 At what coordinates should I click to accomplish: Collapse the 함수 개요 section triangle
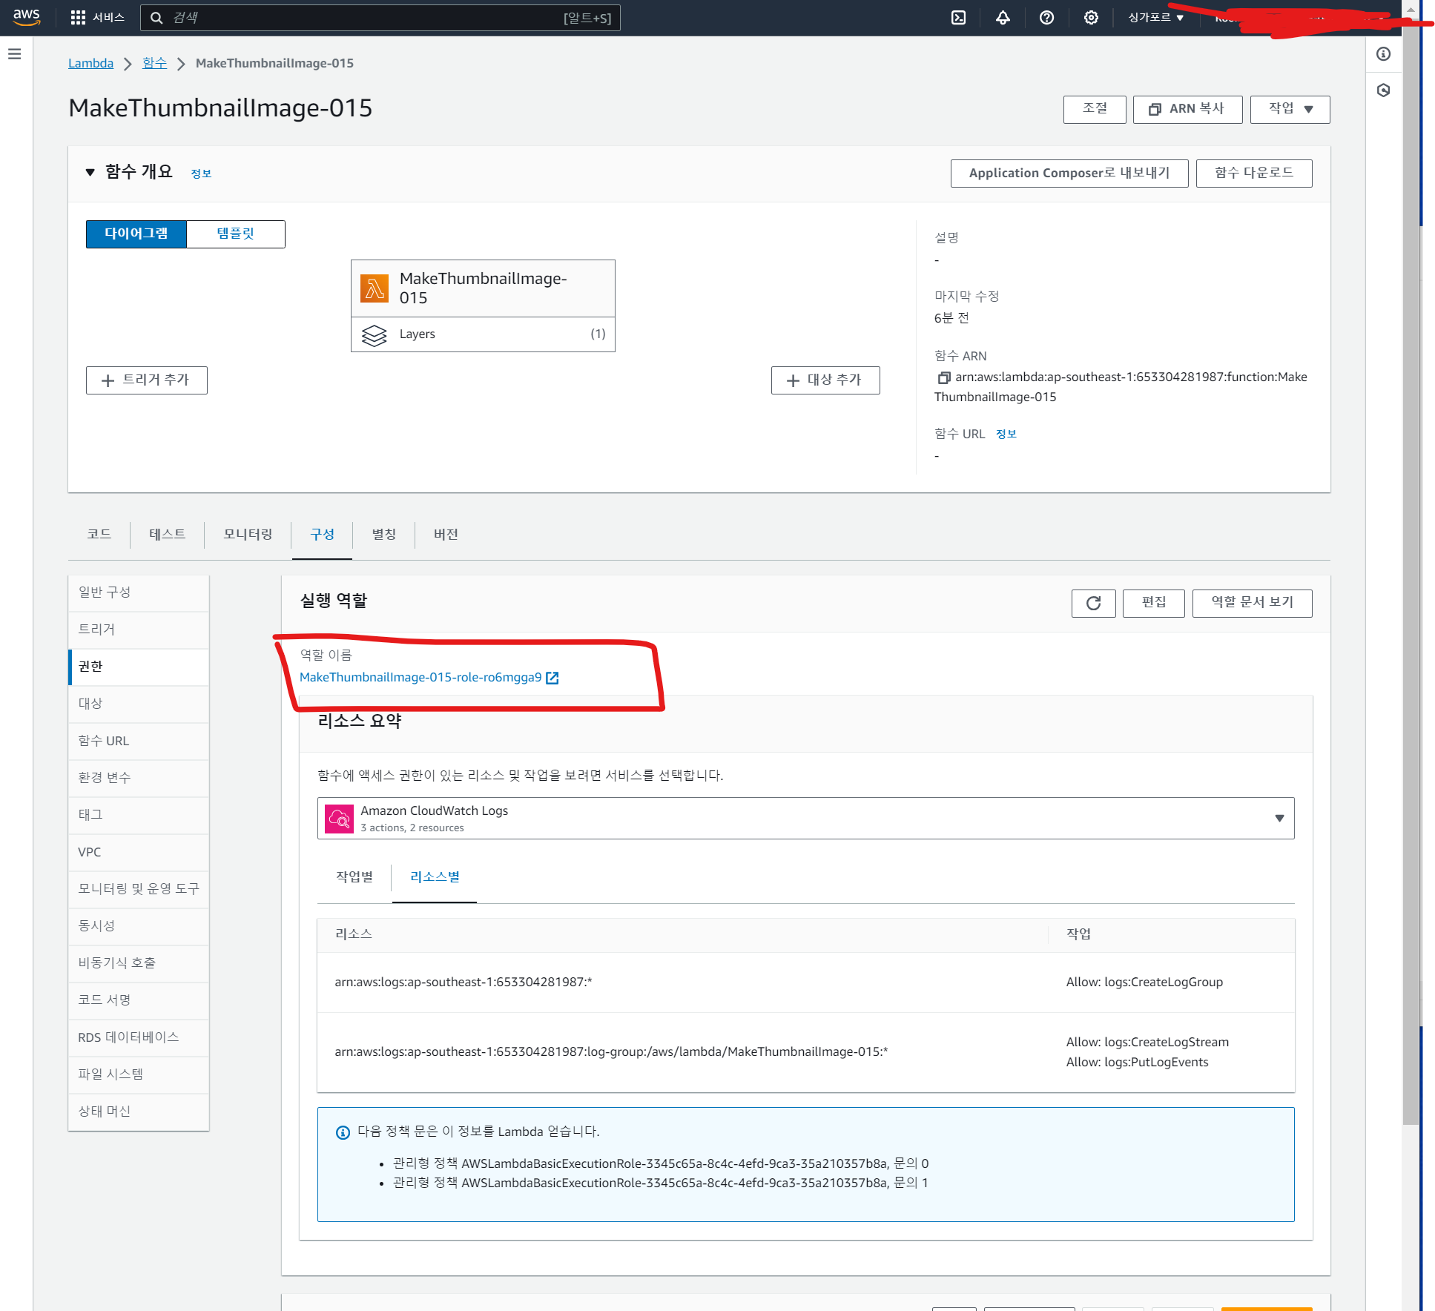(x=90, y=172)
